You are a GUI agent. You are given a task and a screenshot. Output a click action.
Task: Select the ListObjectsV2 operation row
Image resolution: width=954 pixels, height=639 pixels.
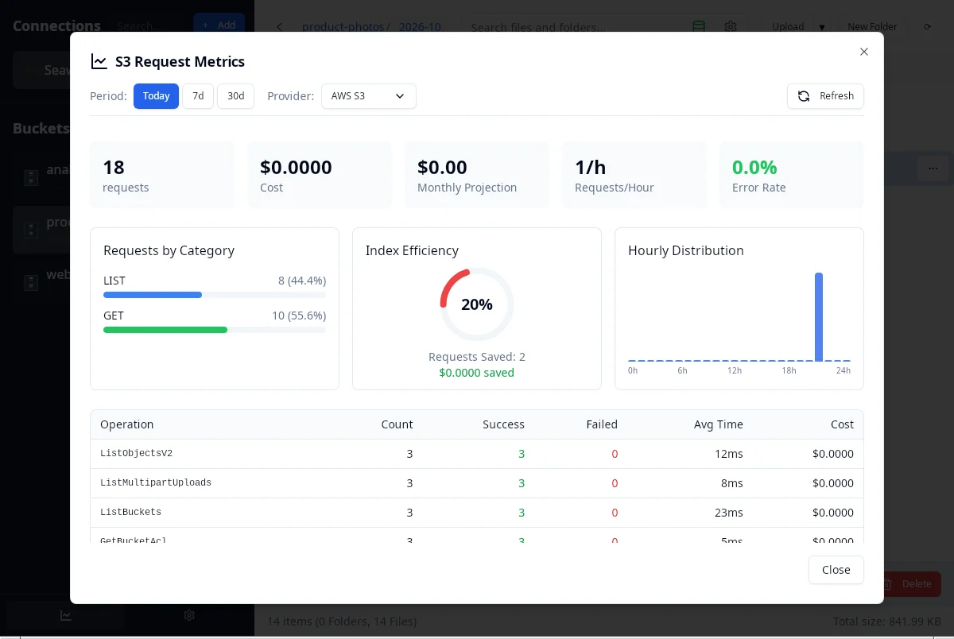[x=477, y=454]
